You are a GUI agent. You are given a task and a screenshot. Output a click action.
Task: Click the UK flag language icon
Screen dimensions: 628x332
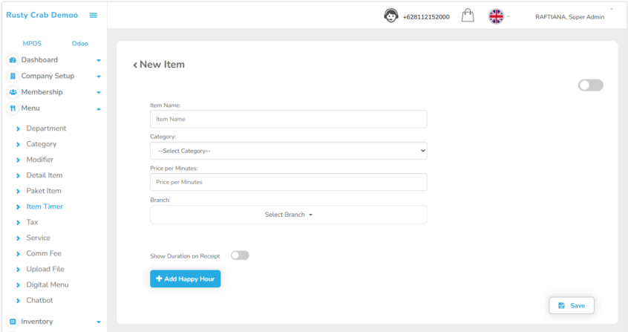[496, 16]
